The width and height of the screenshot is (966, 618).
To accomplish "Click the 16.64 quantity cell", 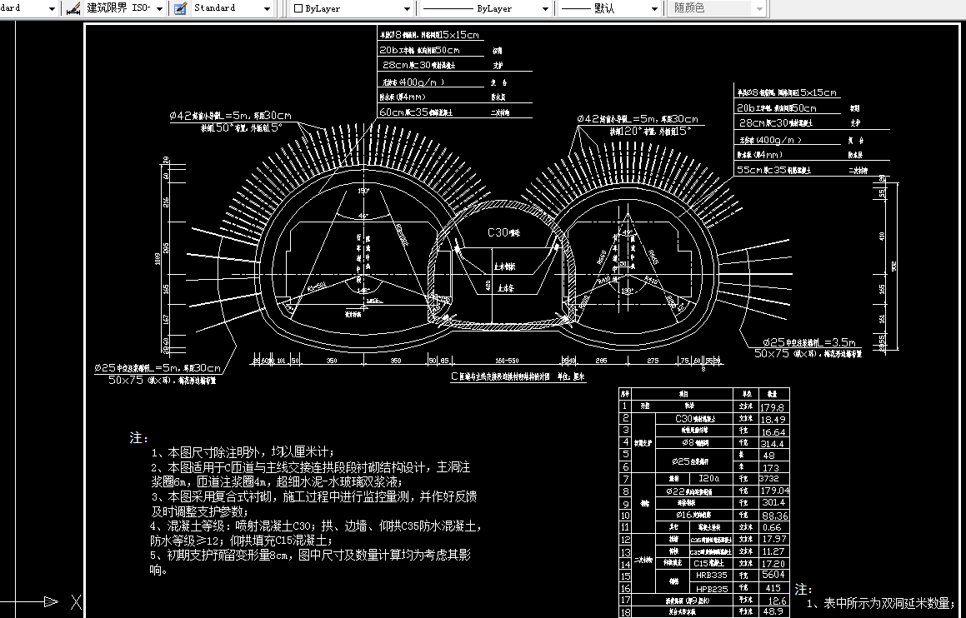I will (773, 431).
